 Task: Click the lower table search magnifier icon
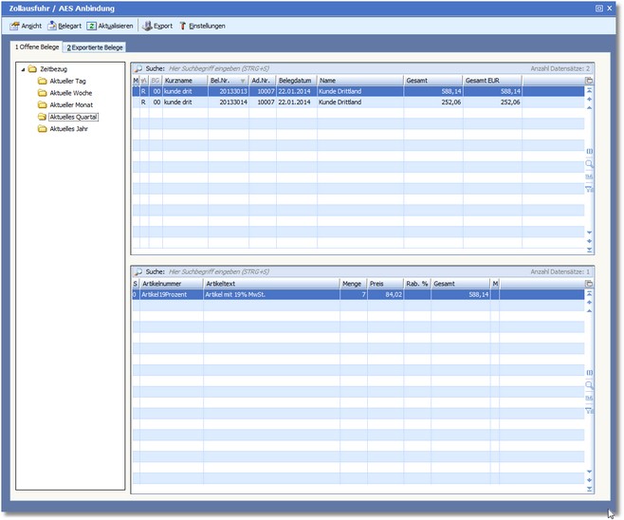[x=138, y=271]
